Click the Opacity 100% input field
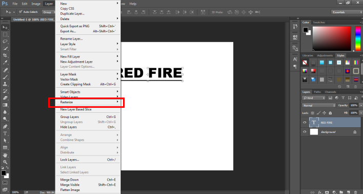The width and height of the screenshot is (363, 194). 354,105
